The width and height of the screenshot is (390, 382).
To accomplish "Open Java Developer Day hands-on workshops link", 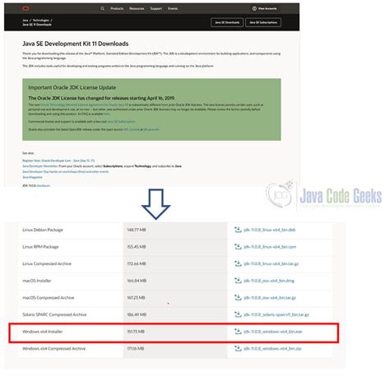I will click(x=66, y=171).
